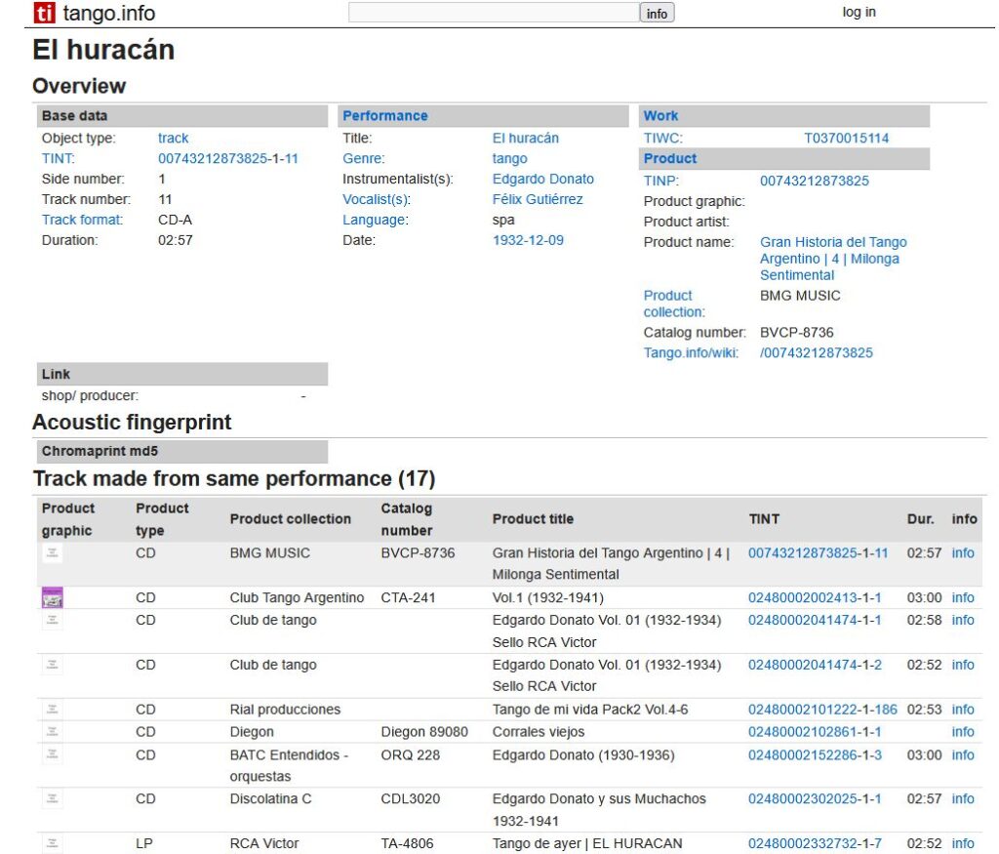Click product graphic icon for TINT 02480002041474-1-2
Image resolution: width=999 pixels, height=854 pixels.
[x=53, y=665]
